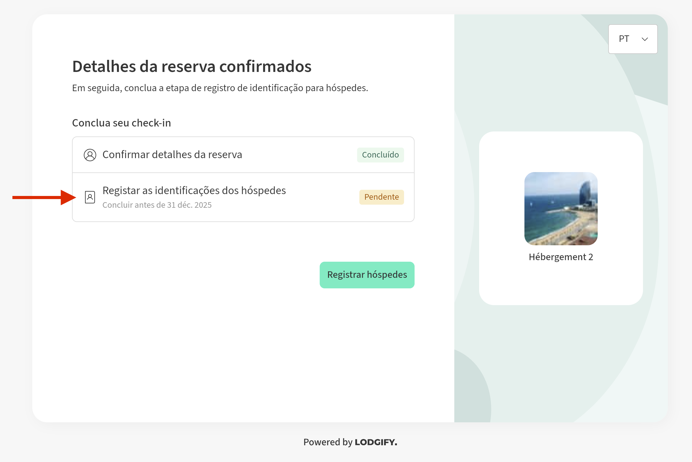Click the chevron arrow in language selector
The height and width of the screenshot is (462, 692).
(x=645, y=39)
